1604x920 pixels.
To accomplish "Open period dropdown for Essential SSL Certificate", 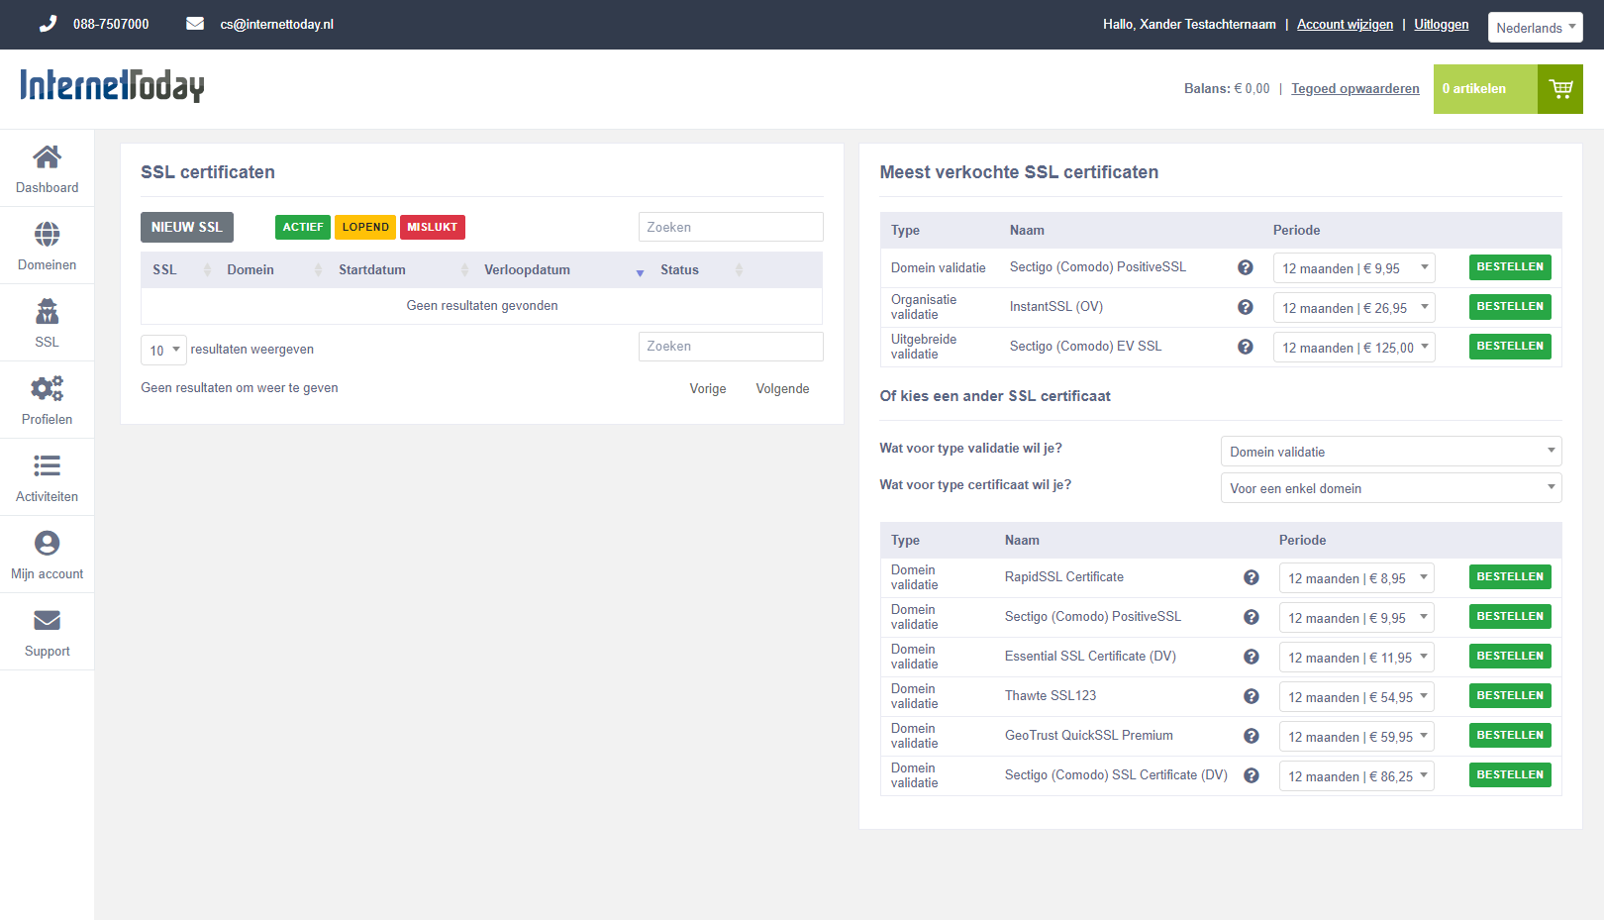I will [1356, 658].
